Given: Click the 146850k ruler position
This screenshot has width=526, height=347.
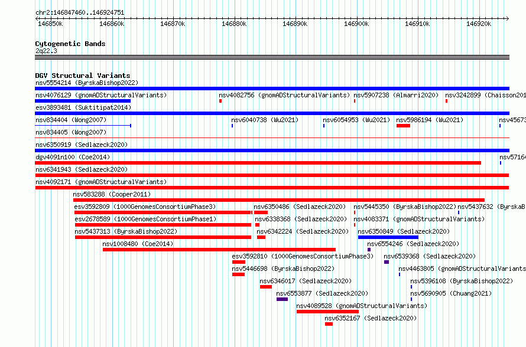Looking at the screenshot, I should [x=50, y=24].
